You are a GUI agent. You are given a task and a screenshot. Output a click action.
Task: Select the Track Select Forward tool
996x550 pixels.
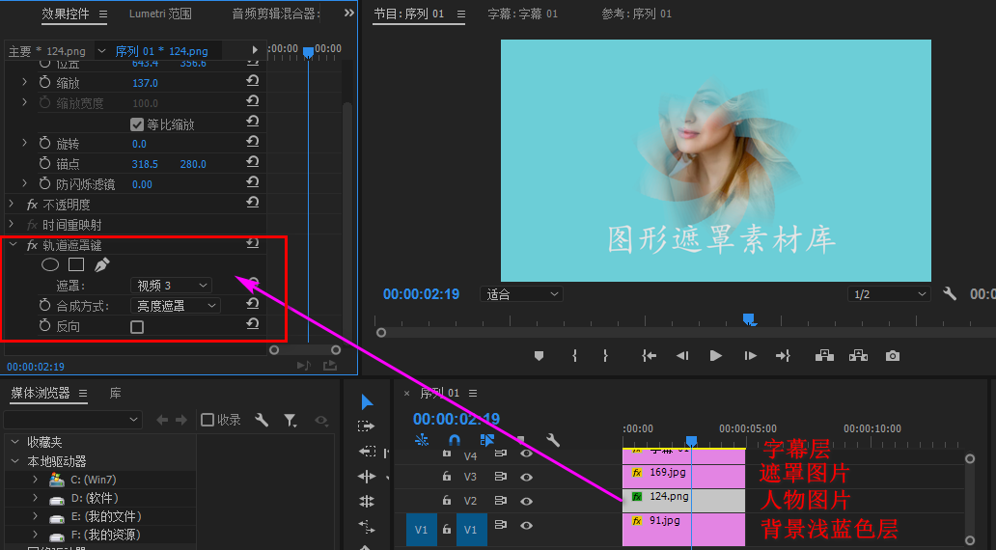coord(367,426)
